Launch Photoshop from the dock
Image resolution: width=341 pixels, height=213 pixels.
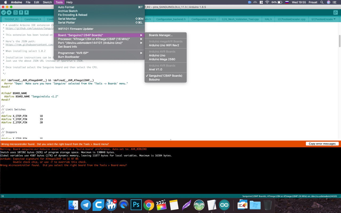[136, 205]
